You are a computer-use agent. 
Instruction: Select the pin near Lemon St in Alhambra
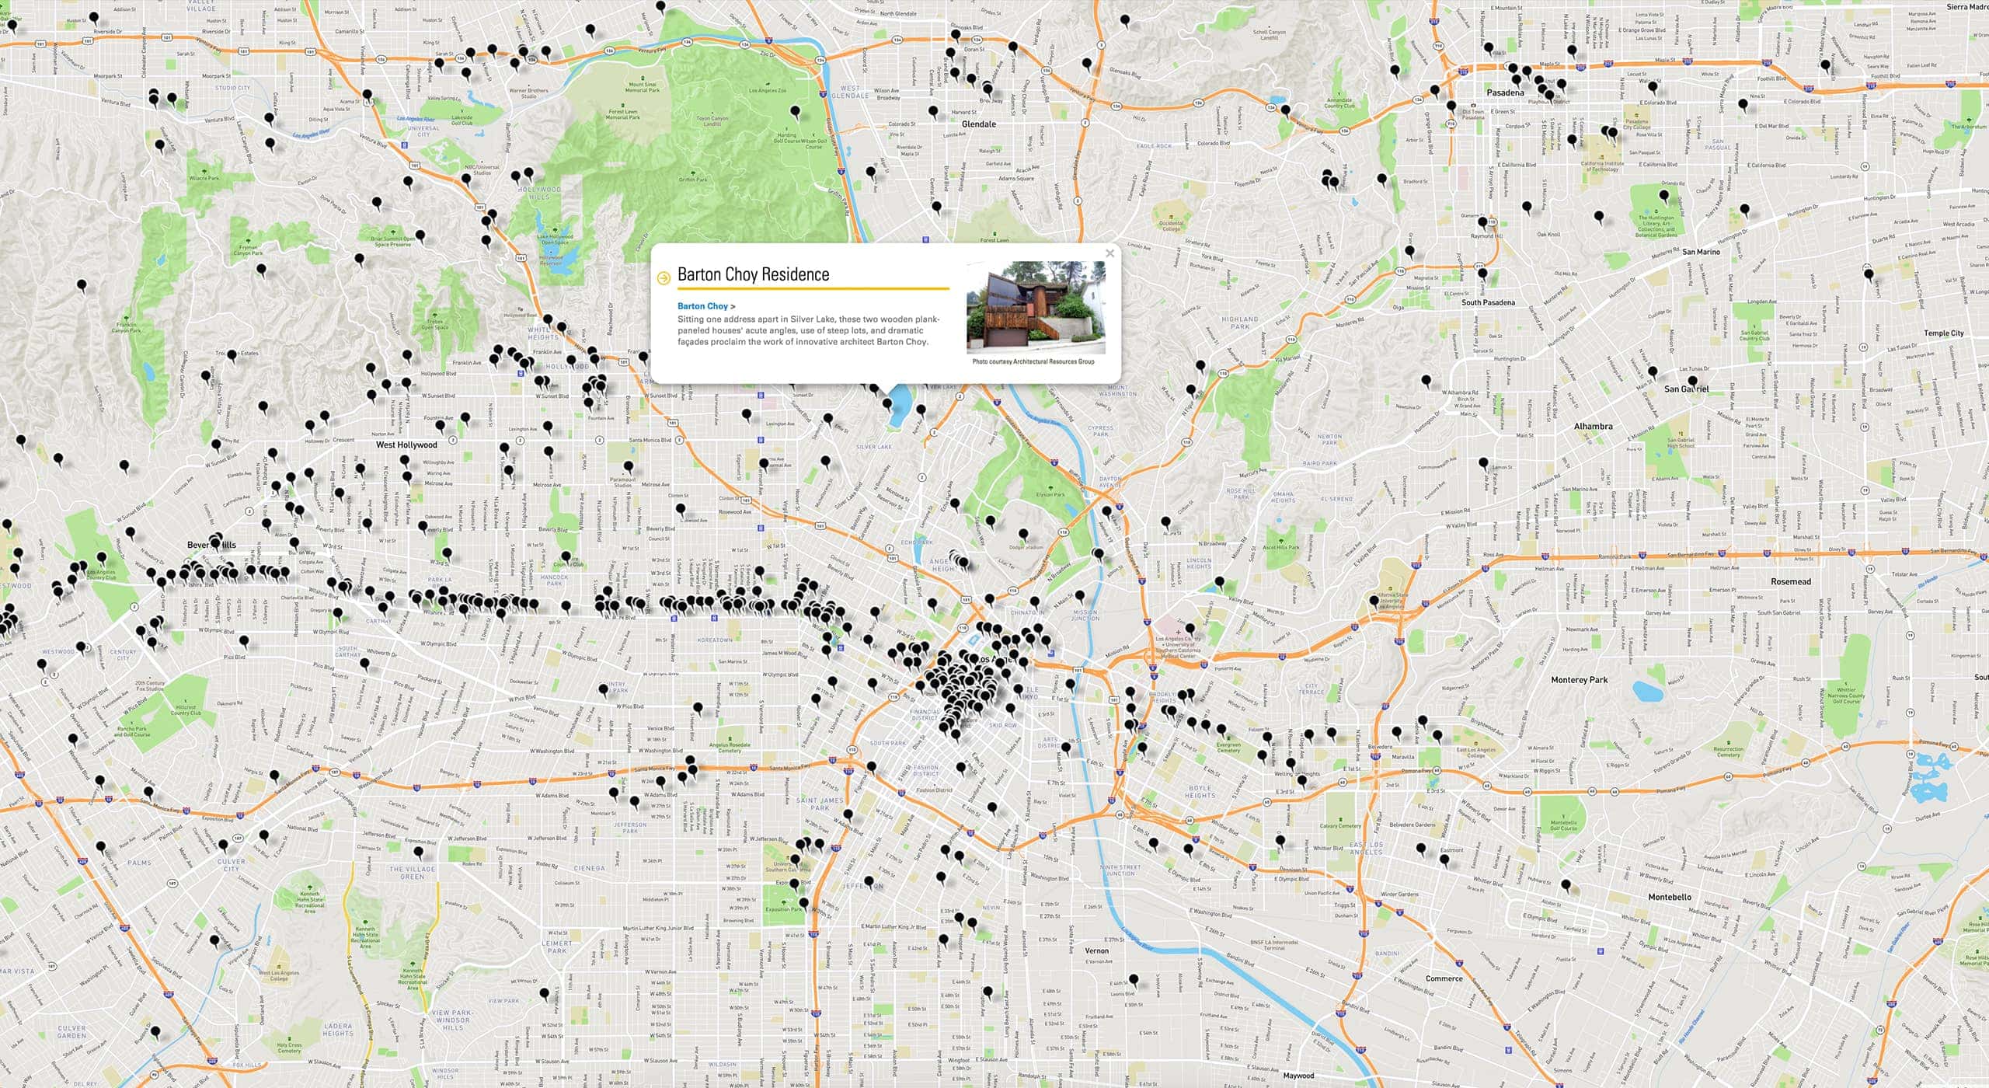pyautogui.click(x=1482, y=464)
